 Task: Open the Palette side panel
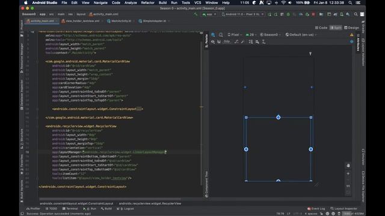[206, 41]
